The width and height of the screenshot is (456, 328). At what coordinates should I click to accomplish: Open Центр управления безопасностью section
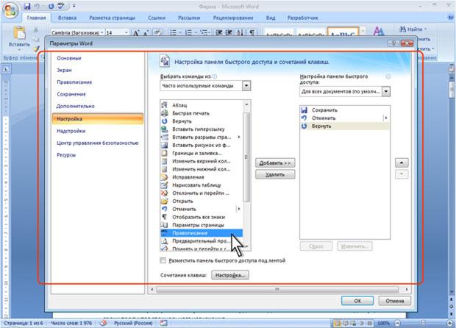click(x=97, y=143)
